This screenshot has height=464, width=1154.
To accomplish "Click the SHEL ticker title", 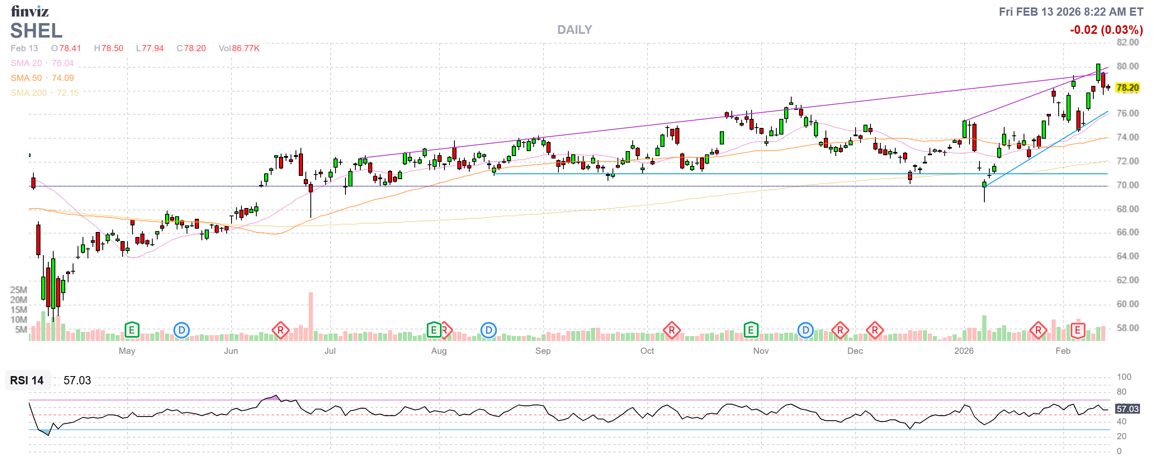I will pyautogui.click(x=36, y=31).
